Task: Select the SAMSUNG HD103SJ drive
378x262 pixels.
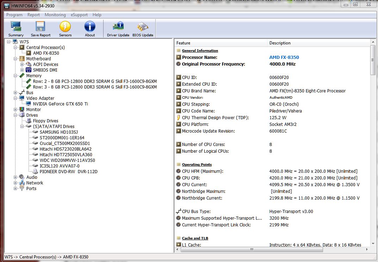Action: coord(58,132)
